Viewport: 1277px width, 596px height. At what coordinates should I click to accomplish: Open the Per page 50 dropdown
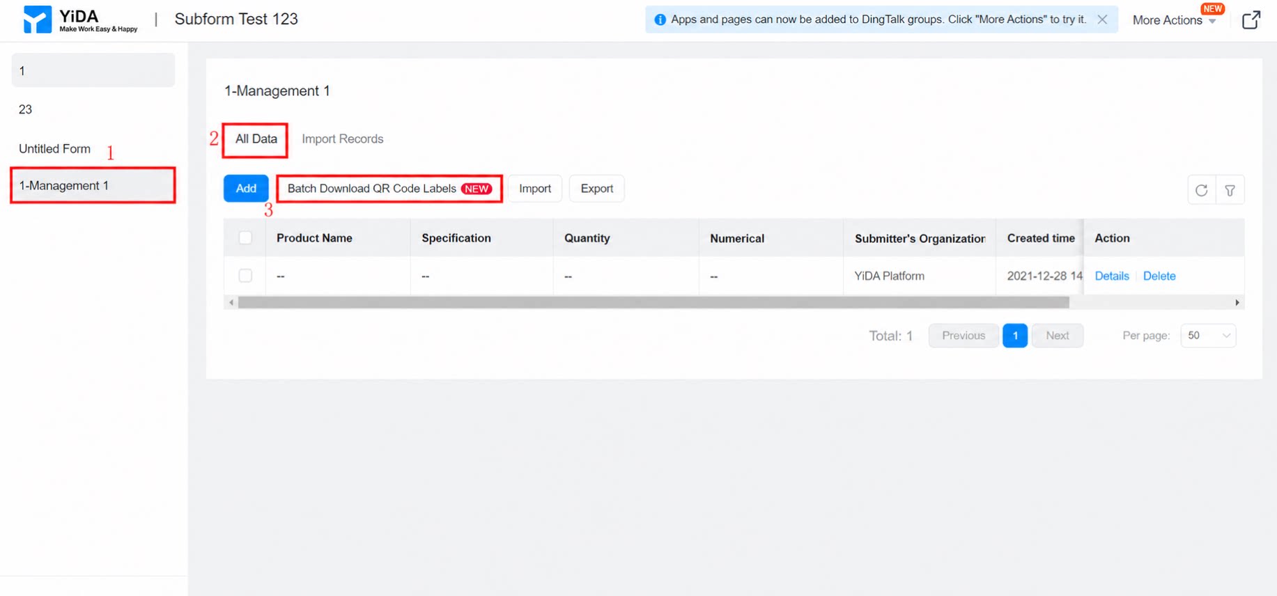[x=1208, y=336]
